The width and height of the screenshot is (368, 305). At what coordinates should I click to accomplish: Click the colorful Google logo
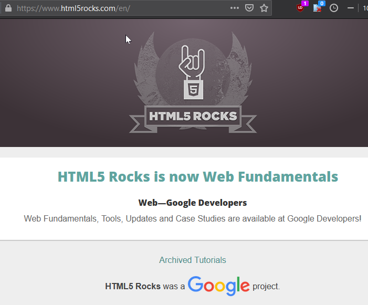click(218, 286)
